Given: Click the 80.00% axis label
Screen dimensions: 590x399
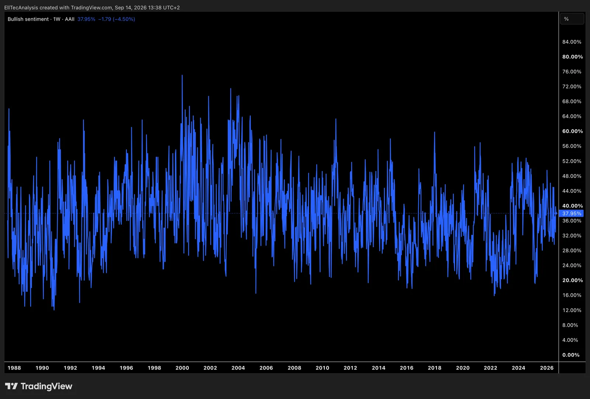Looking at the screenshot, I should (572, 57).
